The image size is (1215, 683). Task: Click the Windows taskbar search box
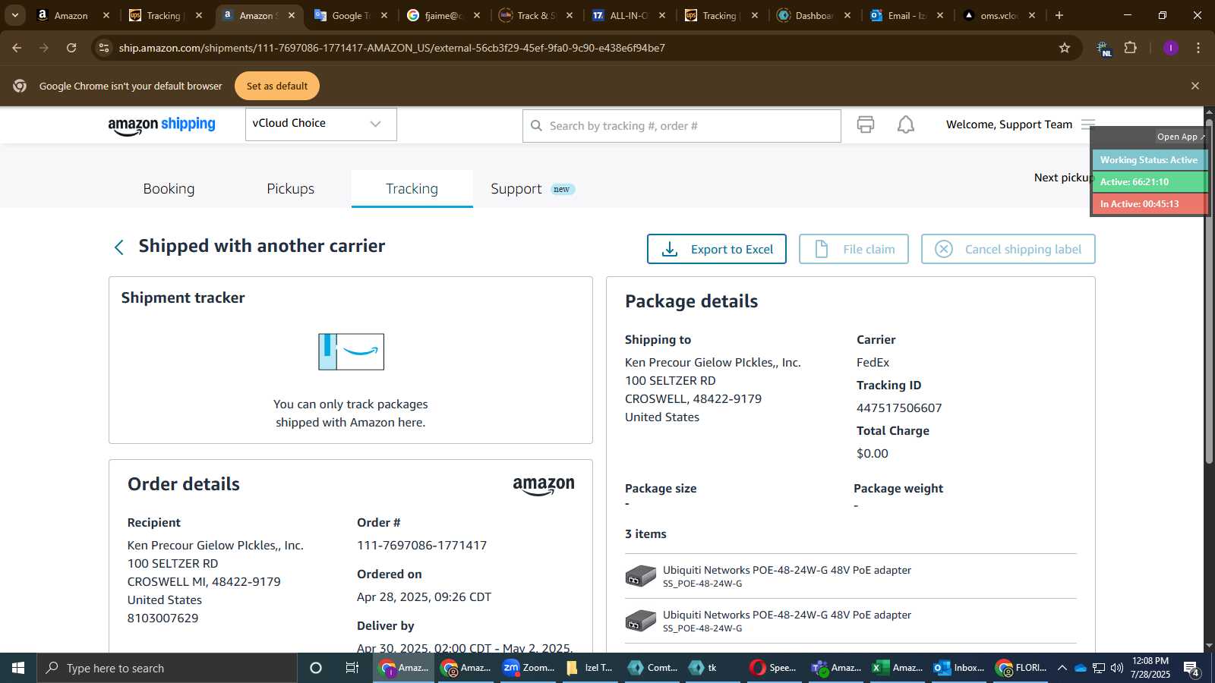[x=167, y=668]
